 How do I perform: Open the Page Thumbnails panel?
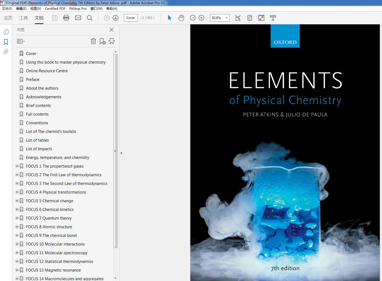click(x=6, y=32)
